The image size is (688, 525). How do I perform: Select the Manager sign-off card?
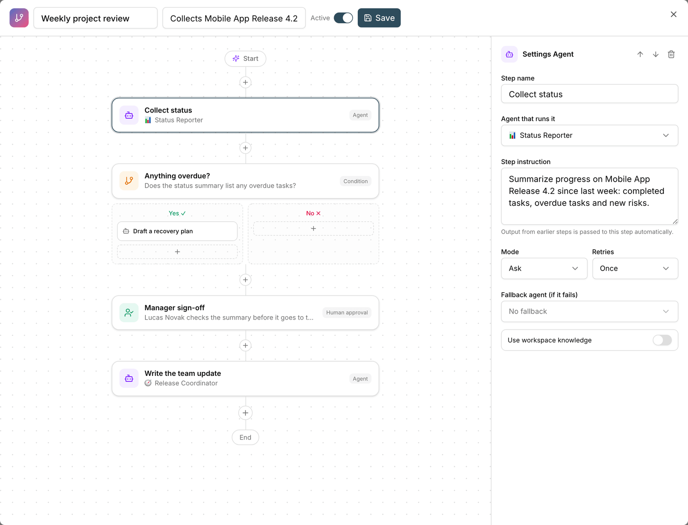(x=245, y=313)
